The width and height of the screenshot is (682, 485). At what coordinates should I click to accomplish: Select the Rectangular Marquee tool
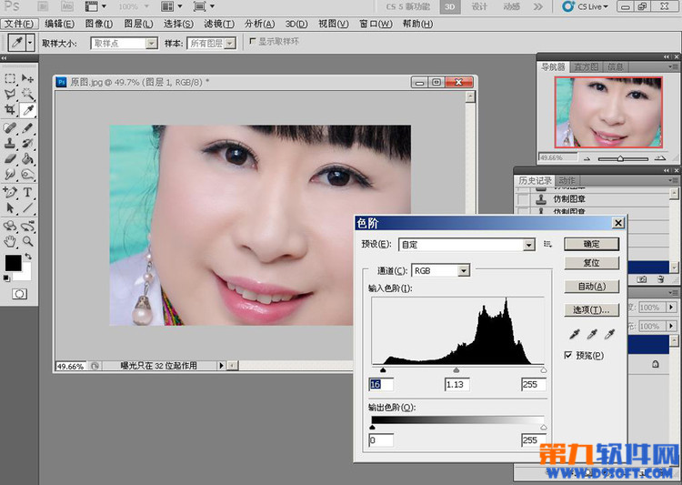click(10, 79)
